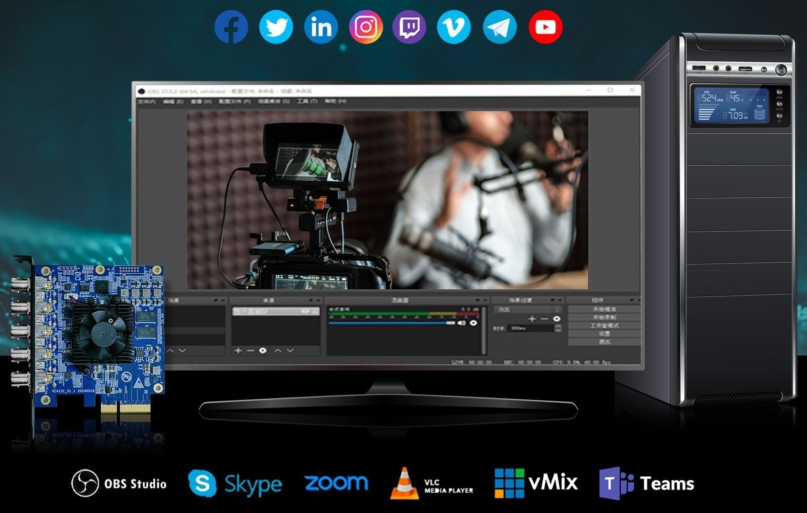Click the 开始推流 Start Streaming button
This screenshot has width=807, height=513.
coord(604,309)
